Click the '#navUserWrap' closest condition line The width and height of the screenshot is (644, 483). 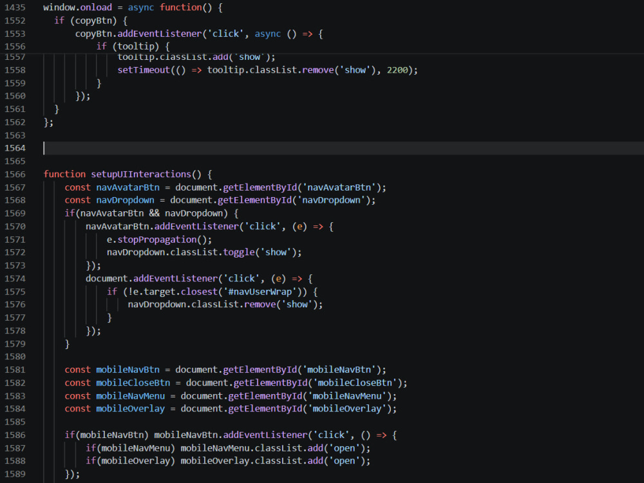click(x=213, y=292)
